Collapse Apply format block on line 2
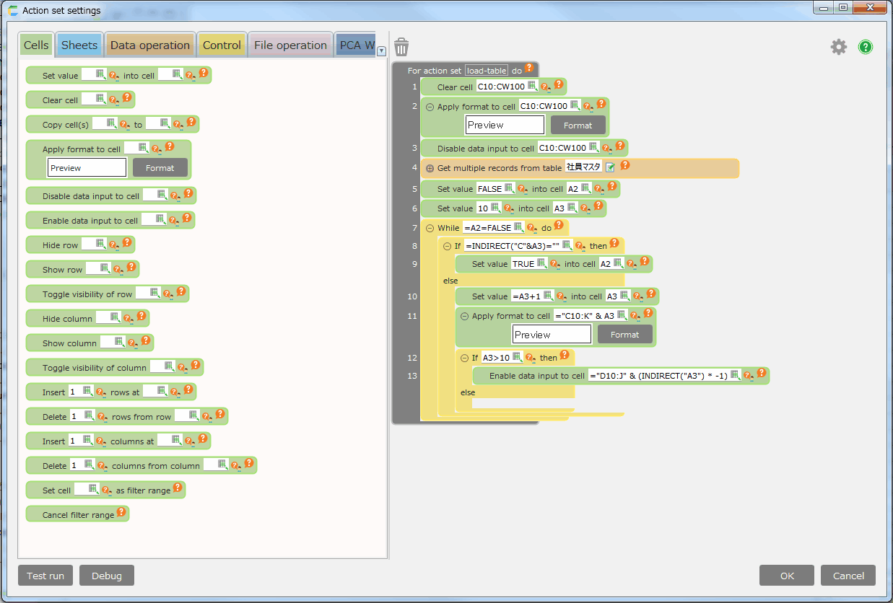The width and height of the screenshot is (893, 603). [x=430, y=107]
